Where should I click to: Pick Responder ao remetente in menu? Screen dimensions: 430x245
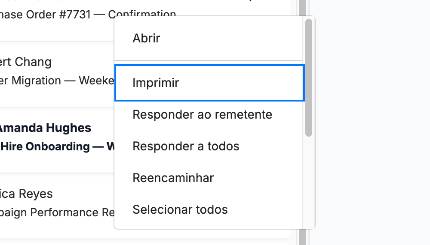[x=209, y=115]
